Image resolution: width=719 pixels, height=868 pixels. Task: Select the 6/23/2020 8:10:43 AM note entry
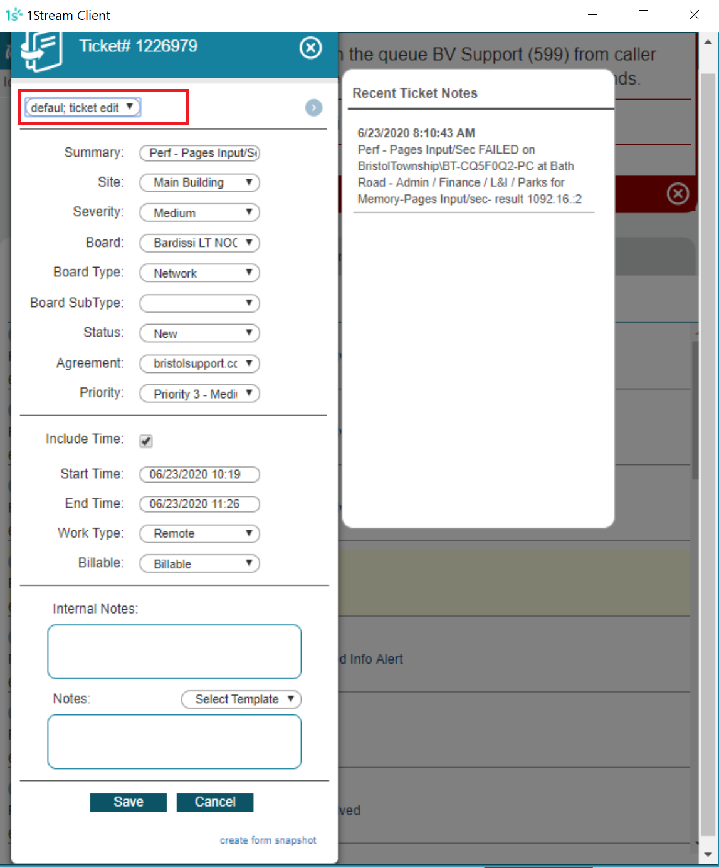pyautogui.click(x=473, y=166)
